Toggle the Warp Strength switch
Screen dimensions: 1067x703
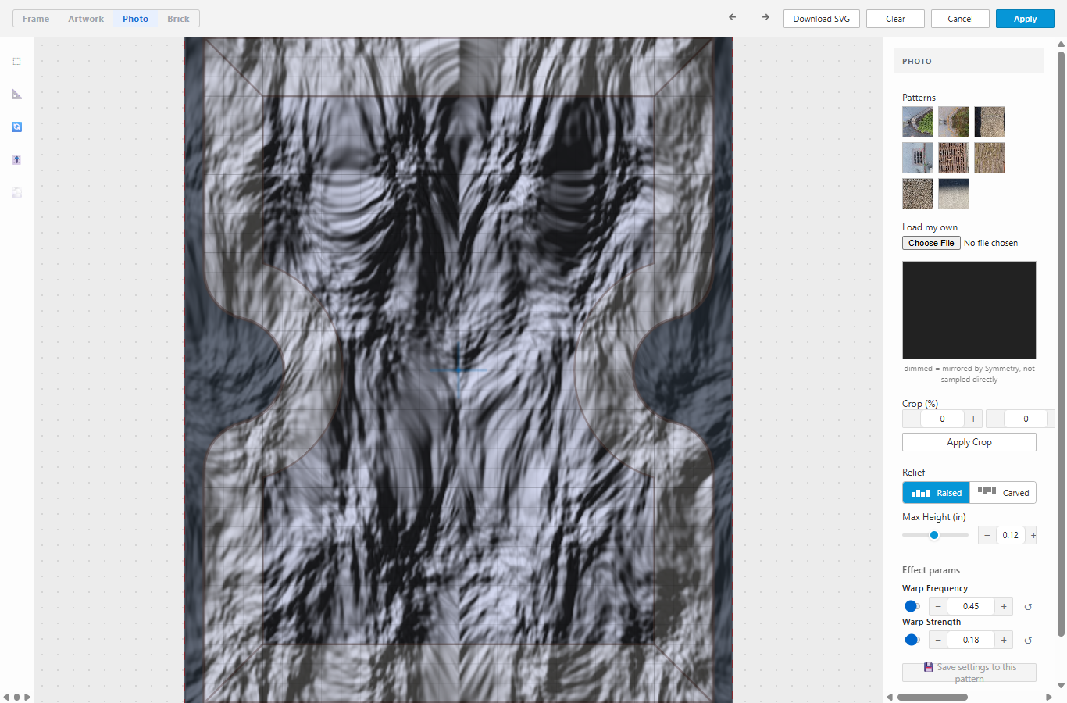pos(912,640)
